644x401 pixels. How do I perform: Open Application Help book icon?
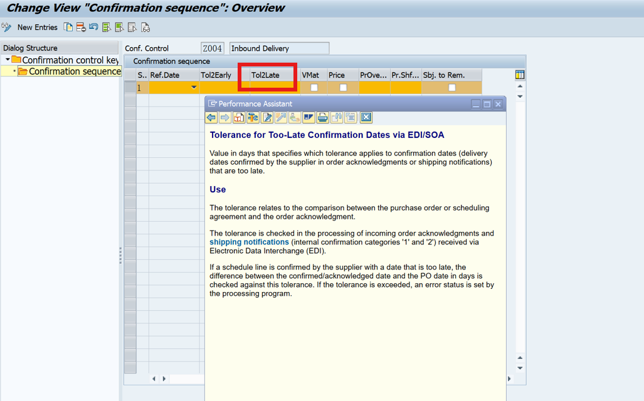point(239,118)
